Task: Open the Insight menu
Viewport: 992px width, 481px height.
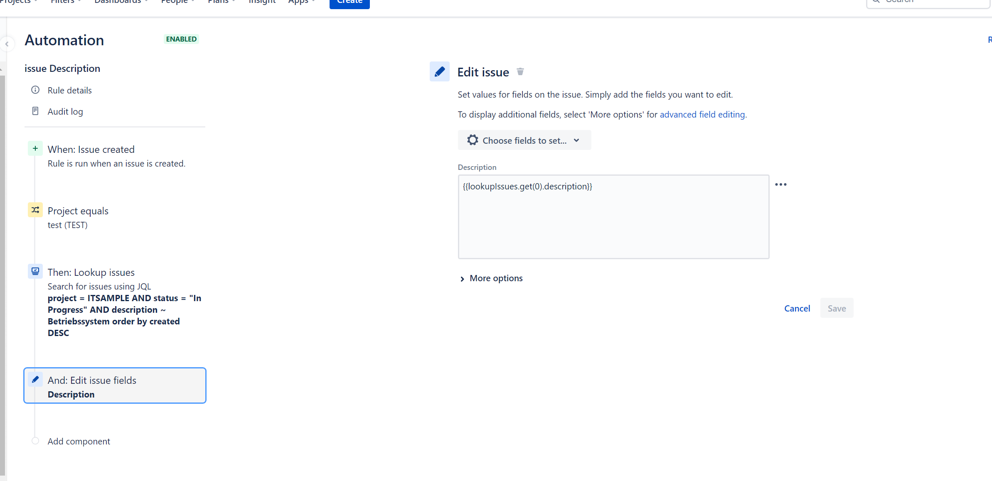Action: [x=262, y=2]
